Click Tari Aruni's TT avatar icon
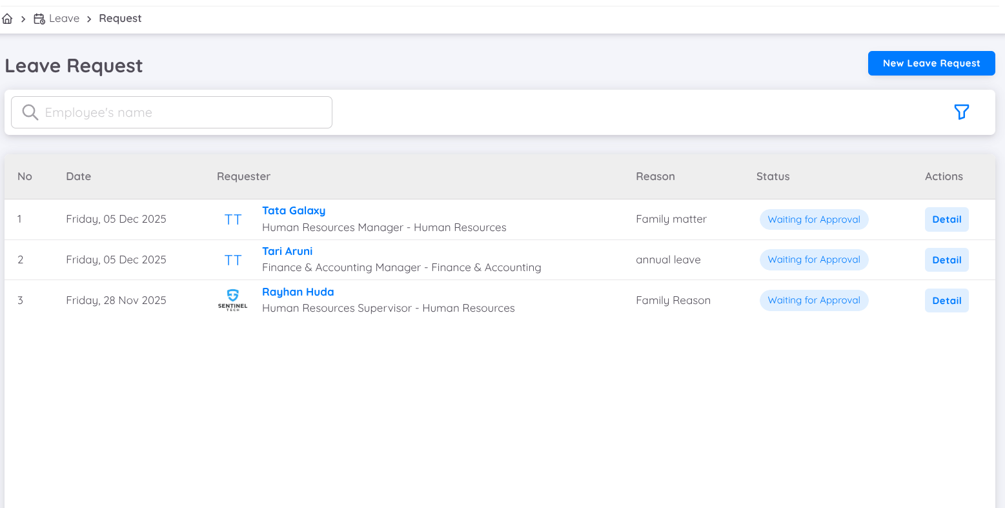Image resolution: width=1005 pixels, height=508 pixels. click(x=232, y=259)
